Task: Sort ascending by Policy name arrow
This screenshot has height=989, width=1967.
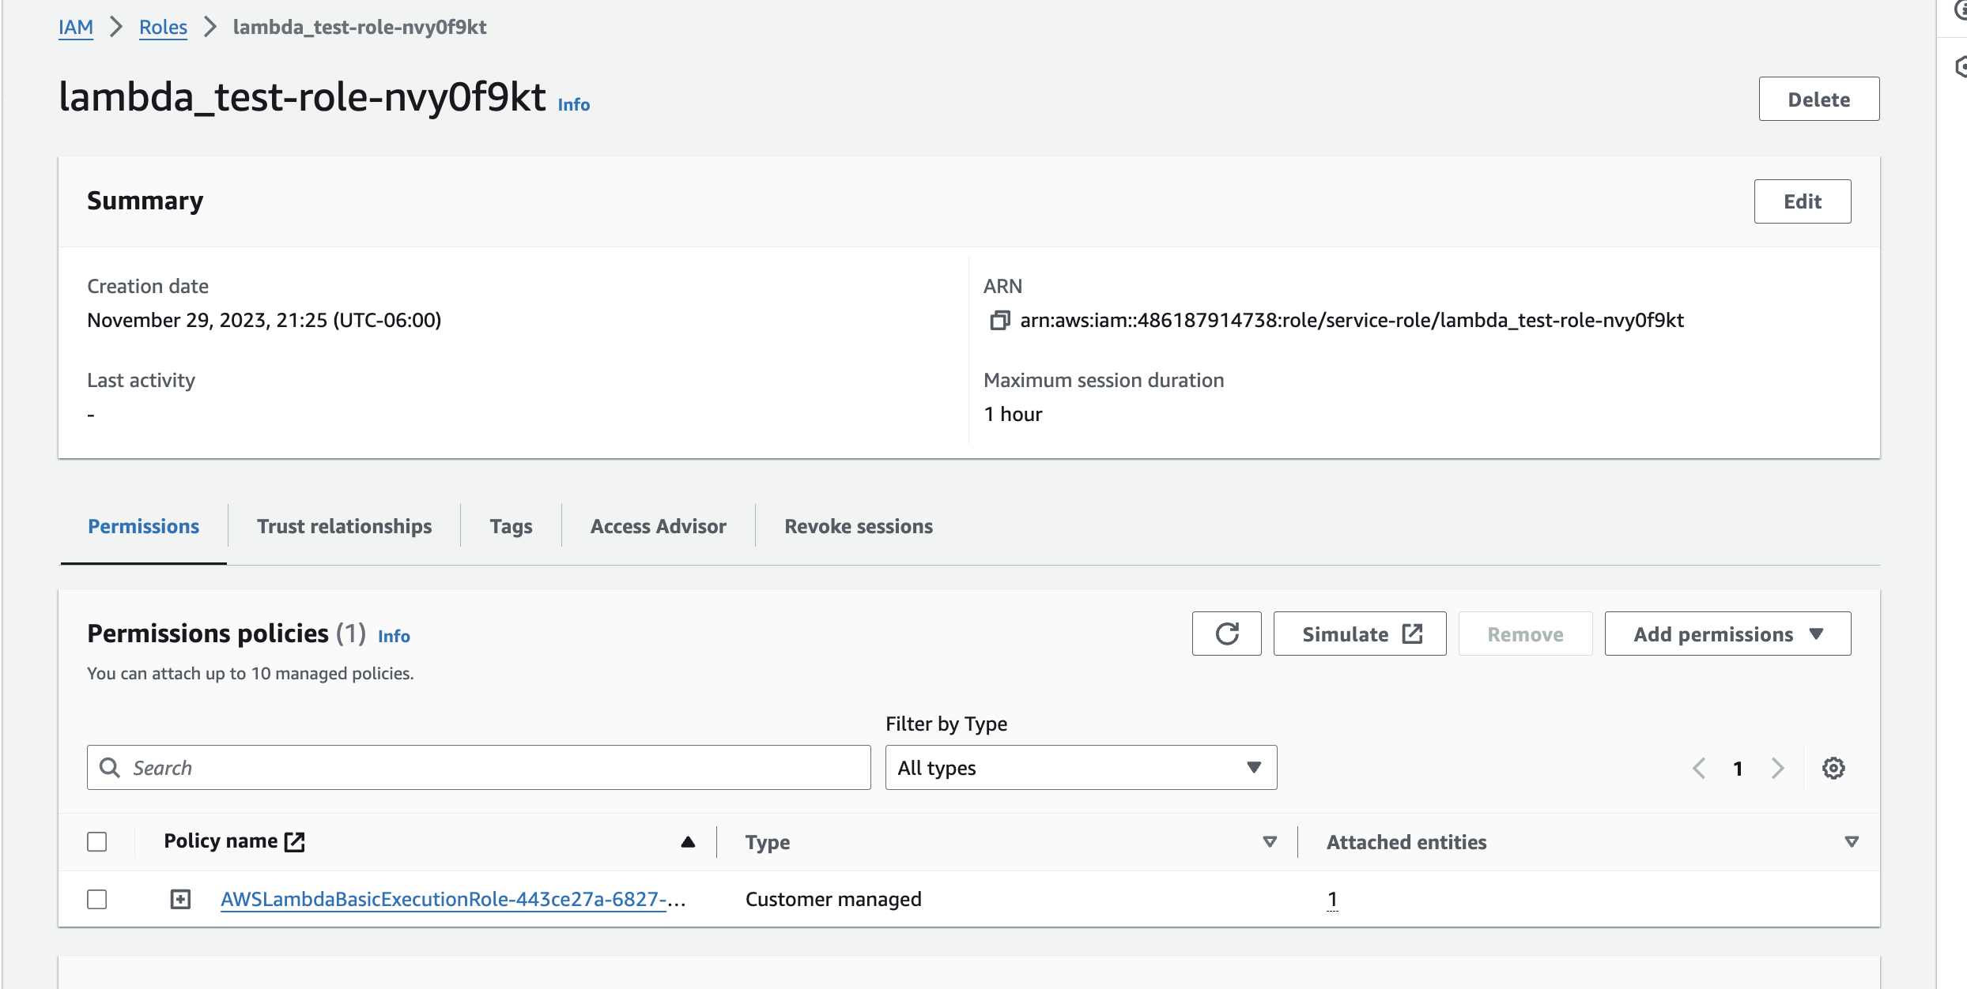Action: [x=688, y=842]
